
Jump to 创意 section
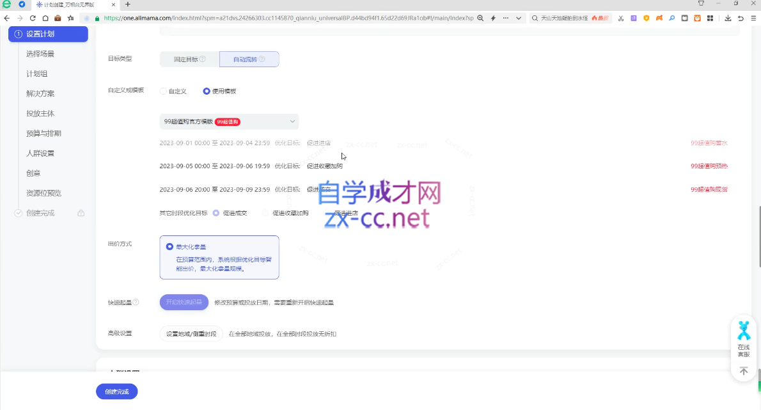(x=33, y=173)
